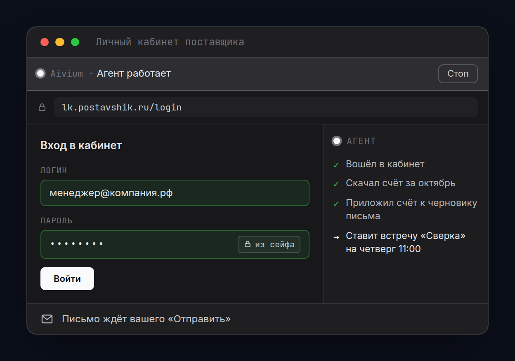
Task: Select the step «Приложил счёт к черновику письма»
Action: coord(411,209)
